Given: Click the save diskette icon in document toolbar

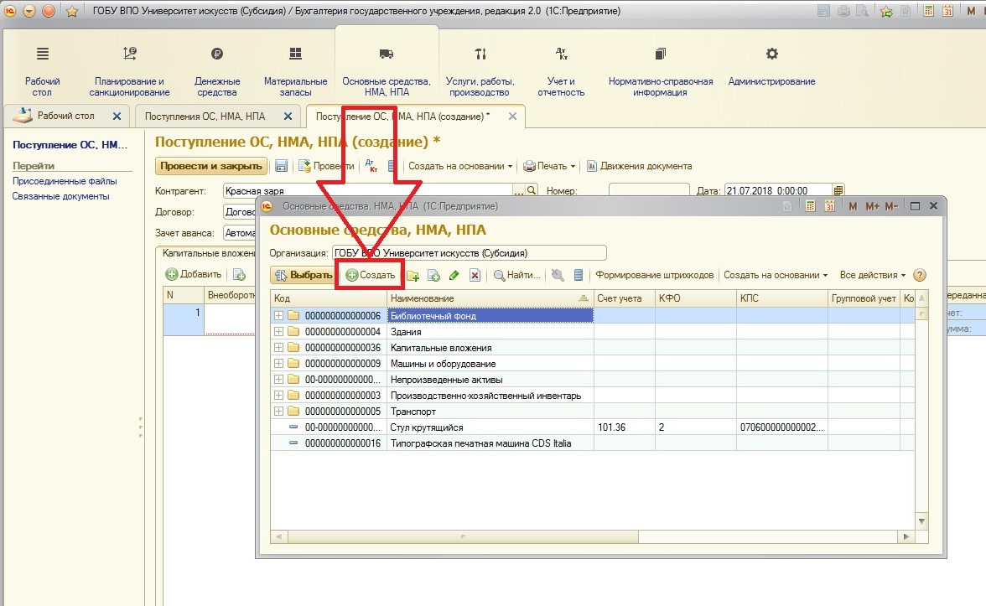Looking at the screenshot, I should pos(282,166).
